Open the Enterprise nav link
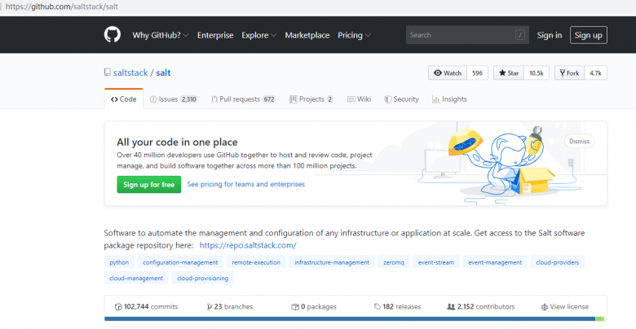This screenshot has width=636, height=329. tap(215, 35)
